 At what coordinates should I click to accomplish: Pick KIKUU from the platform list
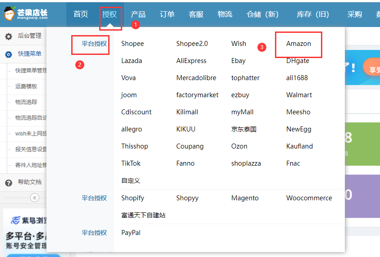click(x=186, y=129)
